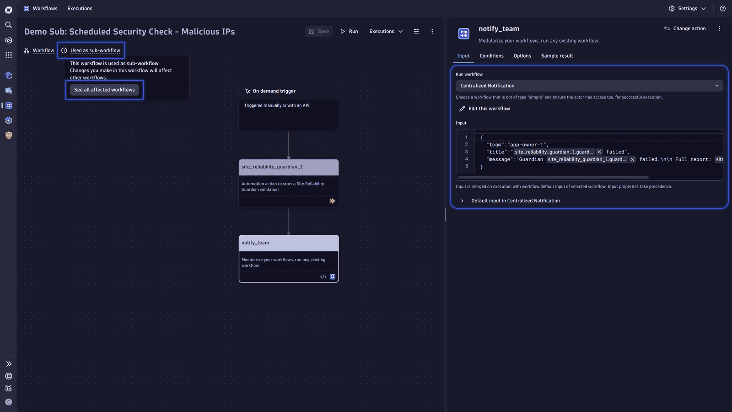The height and width of the screenshot is (412, 732).
Task: Click the horizontal scrollbar under Input editor
Action: click(x=553, y=177)
